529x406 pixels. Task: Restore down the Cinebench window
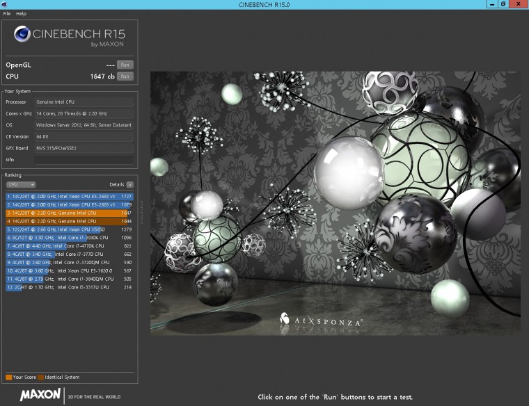tap(503, 4)
